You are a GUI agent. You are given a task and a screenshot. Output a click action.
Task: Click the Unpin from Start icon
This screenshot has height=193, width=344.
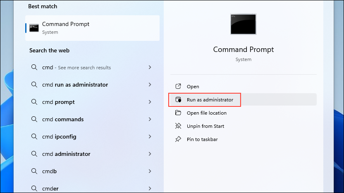(x=178, y=126)
